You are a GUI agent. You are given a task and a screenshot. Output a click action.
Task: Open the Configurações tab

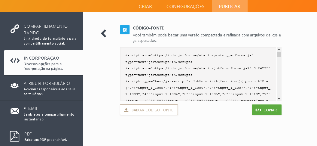[185, 6]
